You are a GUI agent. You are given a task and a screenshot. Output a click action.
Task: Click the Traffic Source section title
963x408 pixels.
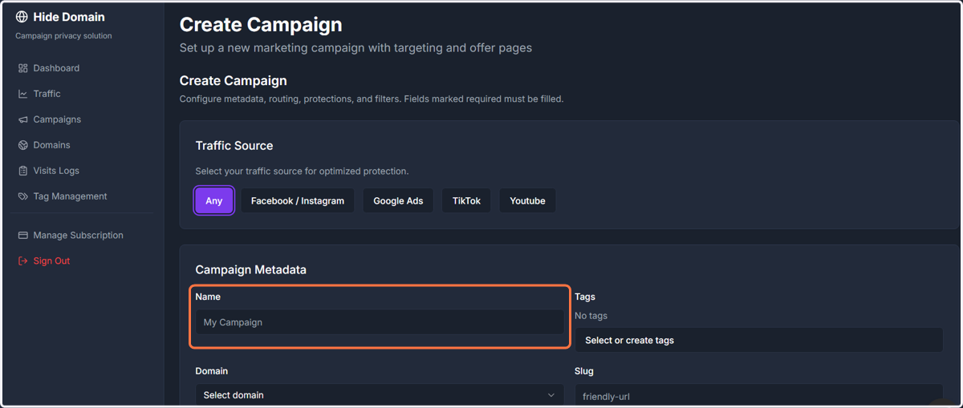[x=234, y=146]
